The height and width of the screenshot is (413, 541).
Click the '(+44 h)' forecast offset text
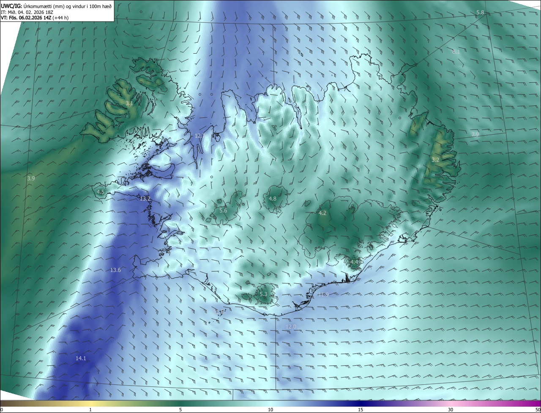coord(61,18)
